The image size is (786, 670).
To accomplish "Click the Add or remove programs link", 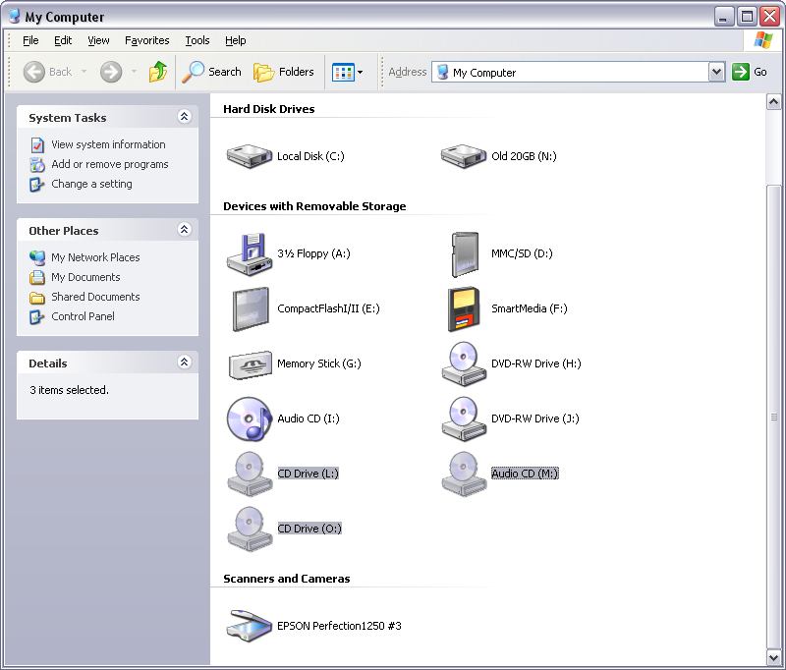I will point(109,164).
